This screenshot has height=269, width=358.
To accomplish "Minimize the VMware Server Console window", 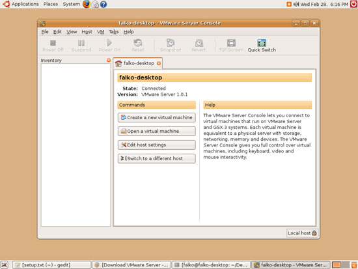I will point(296,23).
